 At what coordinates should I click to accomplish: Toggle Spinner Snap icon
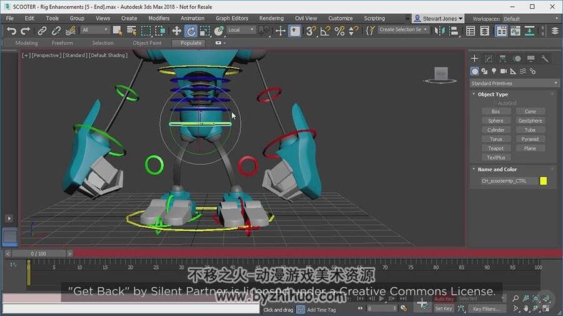[353, 31]
